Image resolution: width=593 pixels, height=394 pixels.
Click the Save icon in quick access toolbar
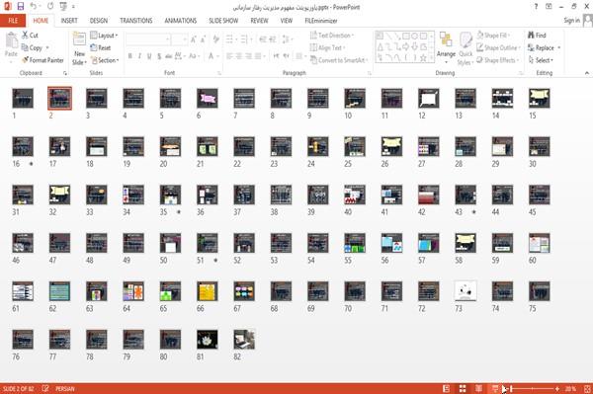(x=21, y=7)
